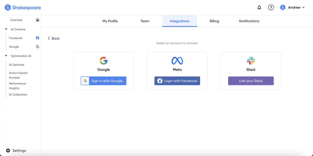Viewport: 313px width, 156px height.
Task: Click the Meta card title text
Action: 177,70
